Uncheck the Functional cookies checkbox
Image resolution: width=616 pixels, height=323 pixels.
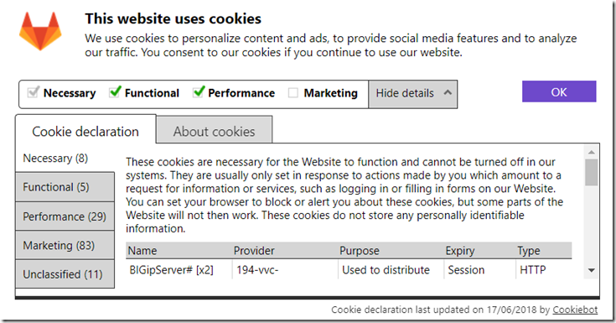(115, 92)
